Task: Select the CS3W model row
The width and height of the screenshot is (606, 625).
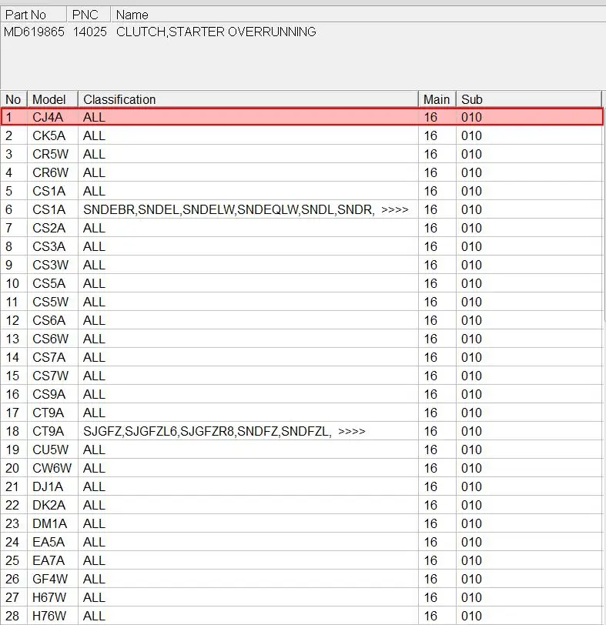Action: pos(302,265)
